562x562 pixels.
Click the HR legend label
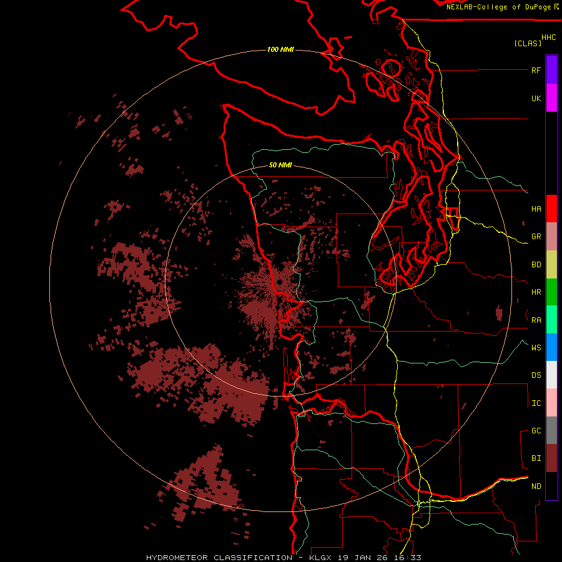[536, 292]
